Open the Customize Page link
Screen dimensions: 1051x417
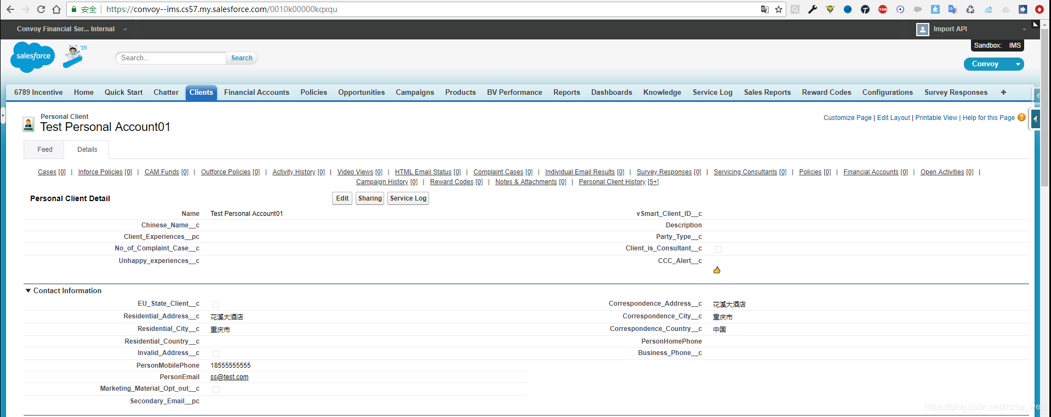tap(847, 118)
